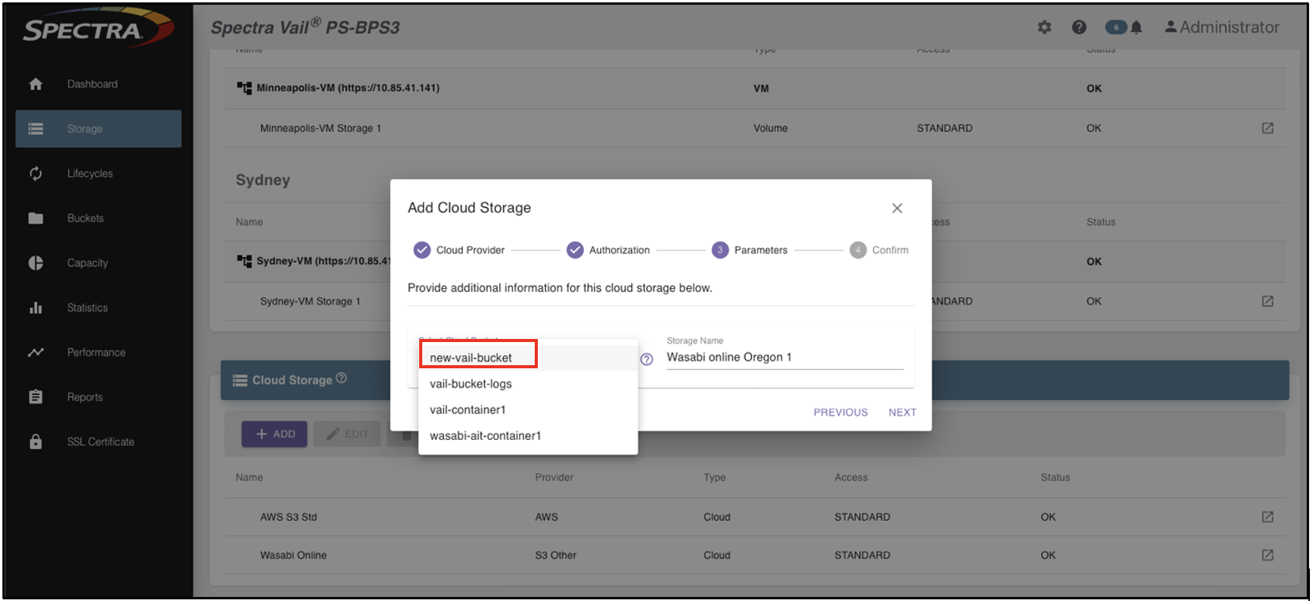Click help icon next to bucket dropdown

646,359
